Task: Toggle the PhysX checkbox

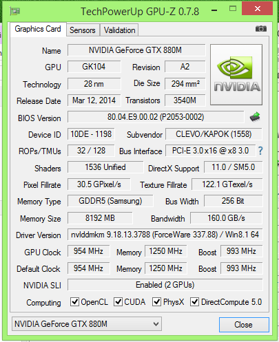Action: point(156,302)
